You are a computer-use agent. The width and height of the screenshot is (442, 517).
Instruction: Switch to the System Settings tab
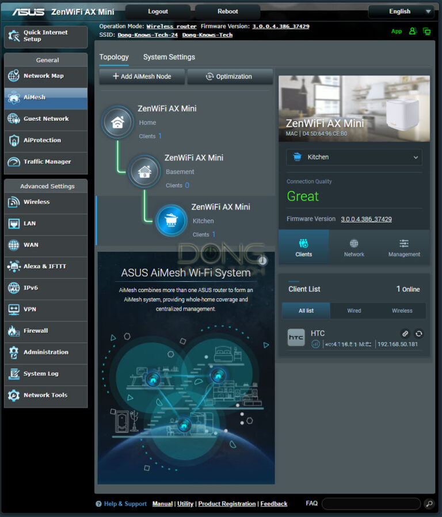point(169,57)
